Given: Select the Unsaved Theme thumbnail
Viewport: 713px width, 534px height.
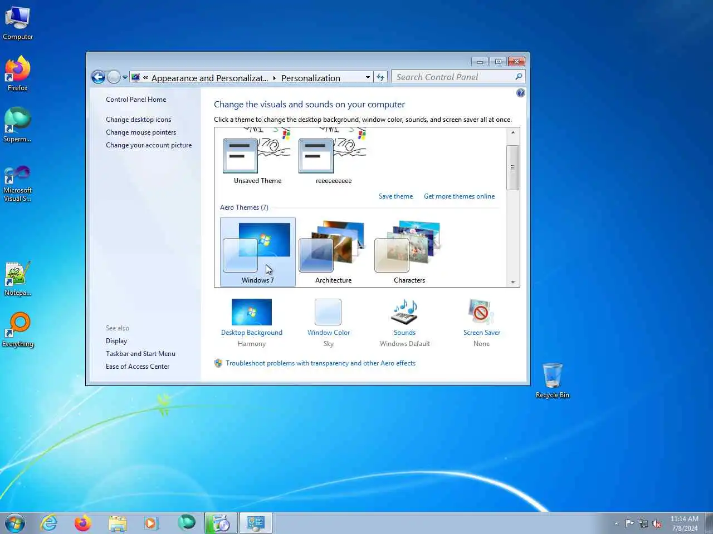Looking at the screenshot, I should click(x=257, y=157).
